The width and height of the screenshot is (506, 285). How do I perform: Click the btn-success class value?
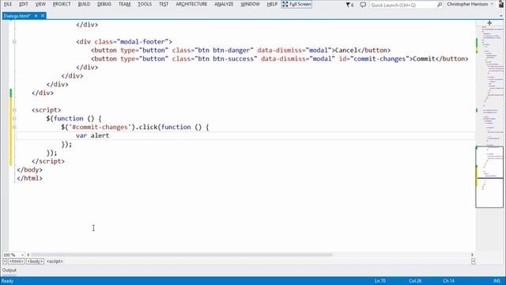pyautogui.click(x=233, y=59)
